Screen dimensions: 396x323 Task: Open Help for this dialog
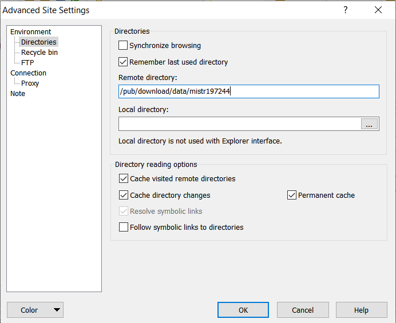362,310
